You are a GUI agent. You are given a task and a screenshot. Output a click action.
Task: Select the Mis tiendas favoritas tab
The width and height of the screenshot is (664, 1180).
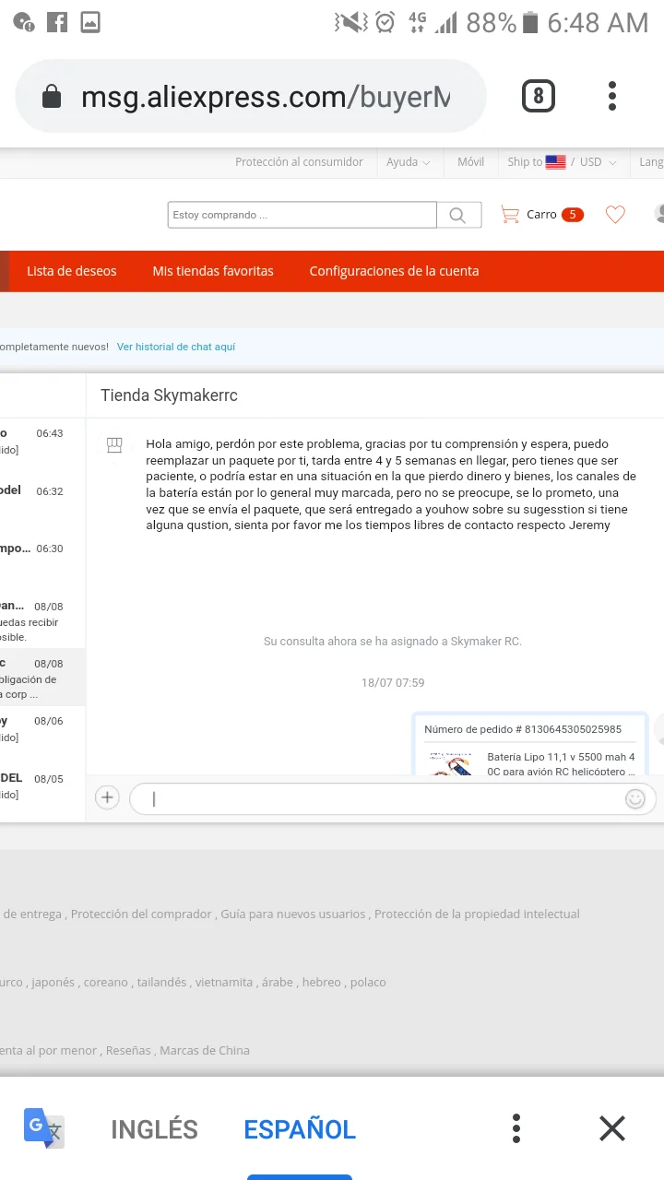tap(213, 271)
